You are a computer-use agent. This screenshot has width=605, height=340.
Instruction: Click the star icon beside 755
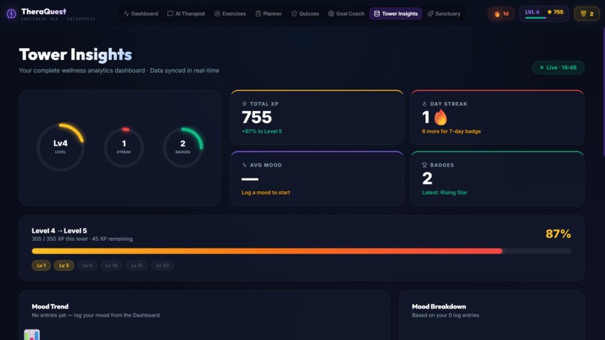coord(549,12)
